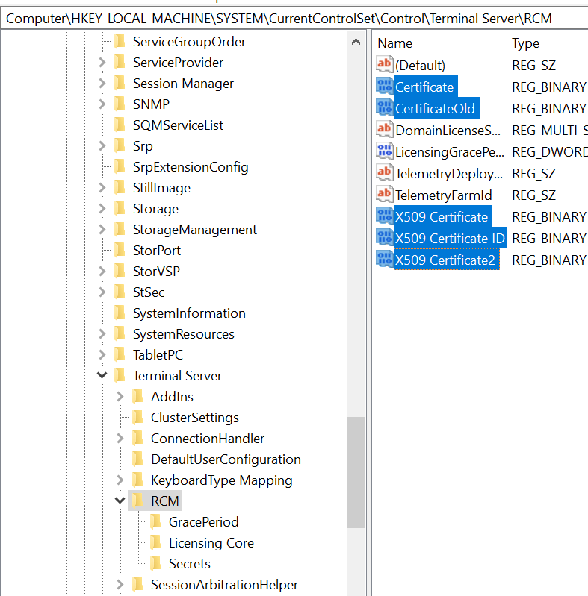Image resolution: width=588 pixels, height=596 pixels.
Task: Collapse the Terminal Server key
Action: (x=102, y=375)
